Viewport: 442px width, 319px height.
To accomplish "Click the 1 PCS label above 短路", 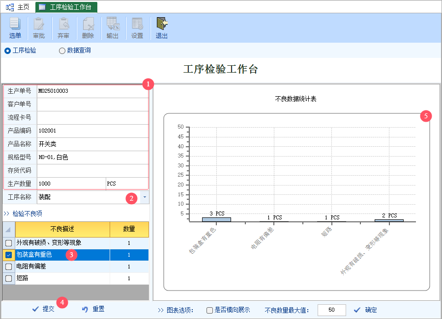I will (x=332, y=217).
